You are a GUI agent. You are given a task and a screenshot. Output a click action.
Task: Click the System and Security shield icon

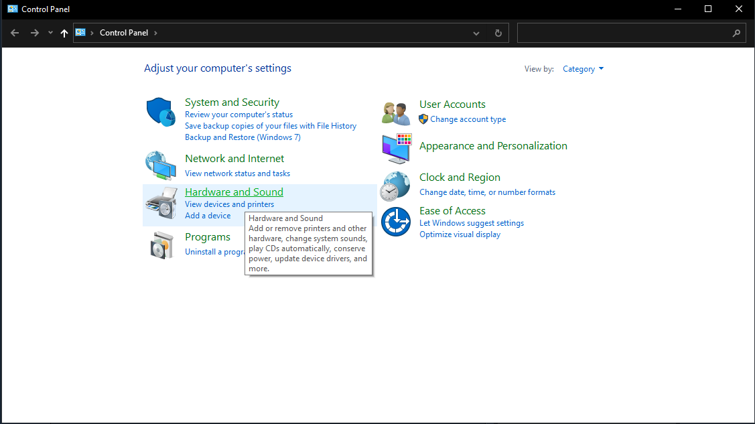(161, 112)
